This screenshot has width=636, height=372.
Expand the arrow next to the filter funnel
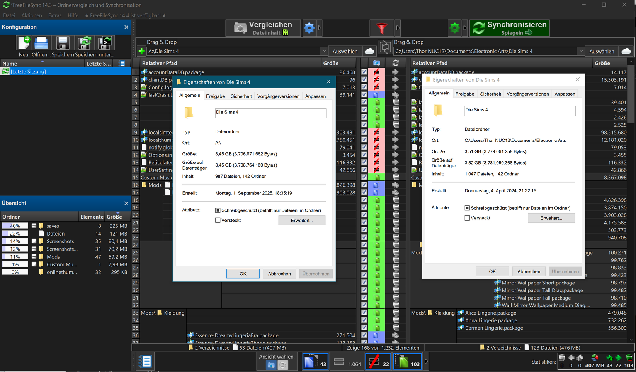coord(398,28)
